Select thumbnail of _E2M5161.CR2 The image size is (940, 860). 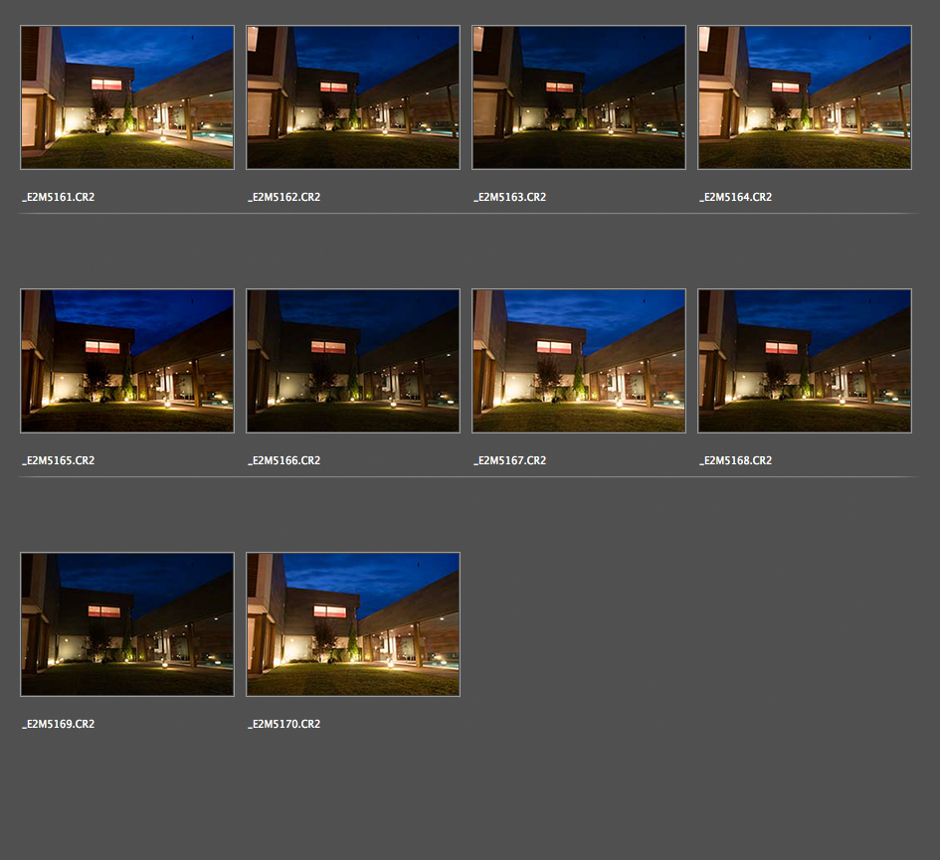127,97
